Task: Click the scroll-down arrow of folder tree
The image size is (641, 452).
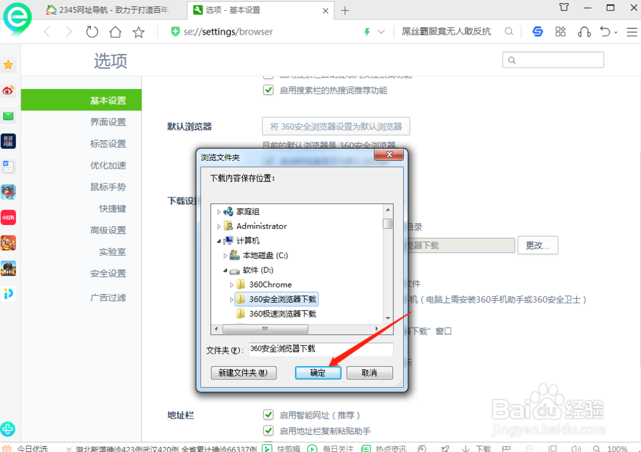Action: [x=388, y=318]
